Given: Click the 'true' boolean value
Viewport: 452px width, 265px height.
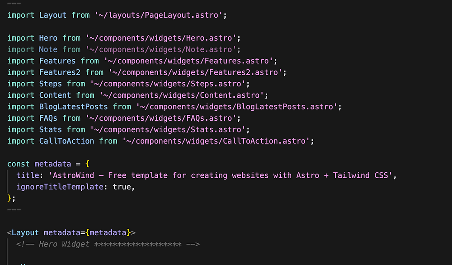Looking at the screenshot, I should click(121, 186).
